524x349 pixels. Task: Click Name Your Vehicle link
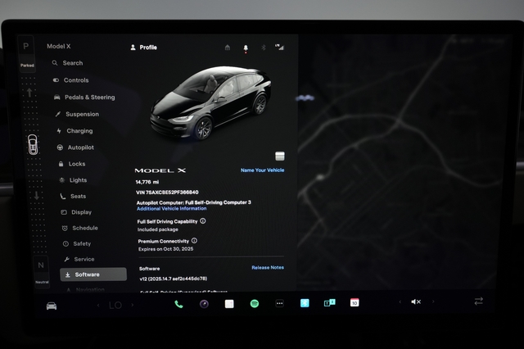pos(262,170)
